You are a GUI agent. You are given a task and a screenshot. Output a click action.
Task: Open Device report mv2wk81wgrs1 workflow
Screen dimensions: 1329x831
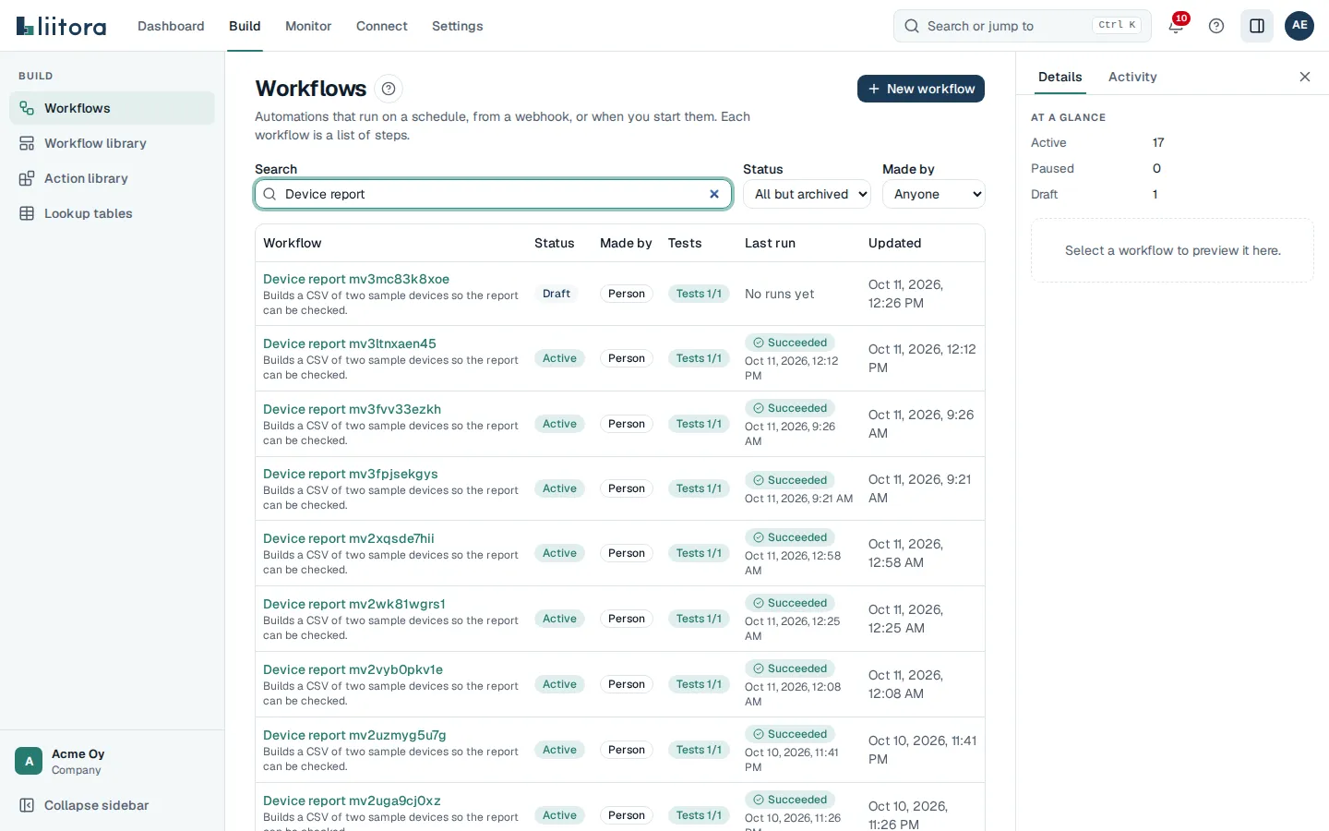point(354,604)
